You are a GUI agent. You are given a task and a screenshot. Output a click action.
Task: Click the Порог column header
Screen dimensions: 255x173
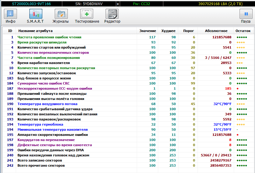pyautogui.click(x=188, y=31)
